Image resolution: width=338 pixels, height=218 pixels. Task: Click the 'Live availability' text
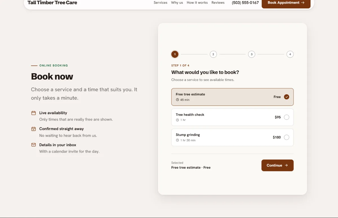pos(53,113)
